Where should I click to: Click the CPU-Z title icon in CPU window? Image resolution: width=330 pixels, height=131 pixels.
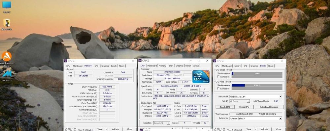[140, 61]
